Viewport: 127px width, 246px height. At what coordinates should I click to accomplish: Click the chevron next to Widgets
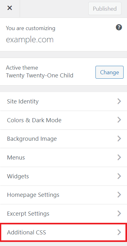(119, 176)
